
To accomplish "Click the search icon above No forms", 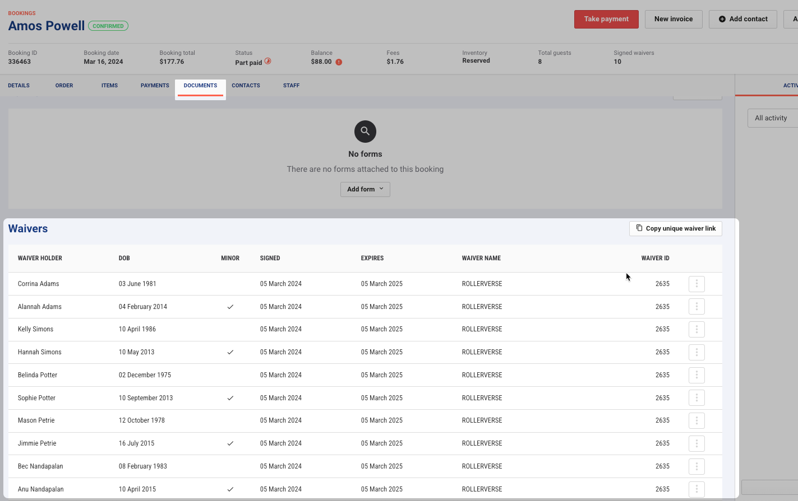I will tap(365, 132).
